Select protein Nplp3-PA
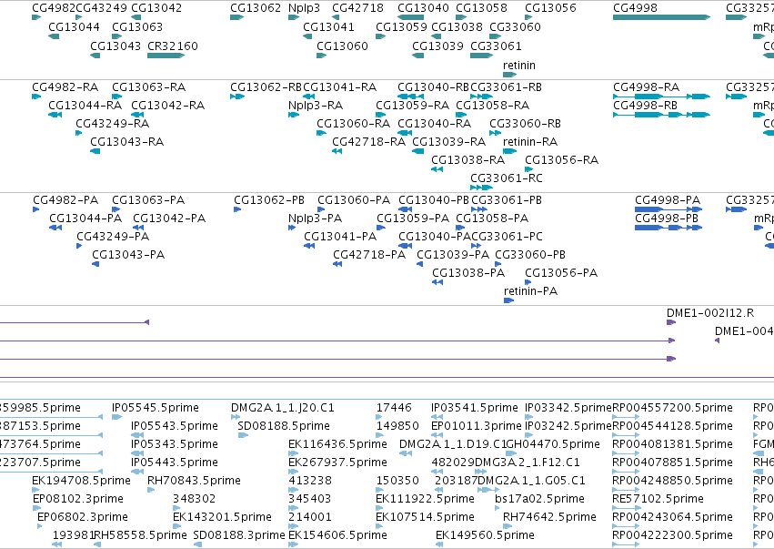Screen dimensions: 774x549 click(x=316, y=219)
